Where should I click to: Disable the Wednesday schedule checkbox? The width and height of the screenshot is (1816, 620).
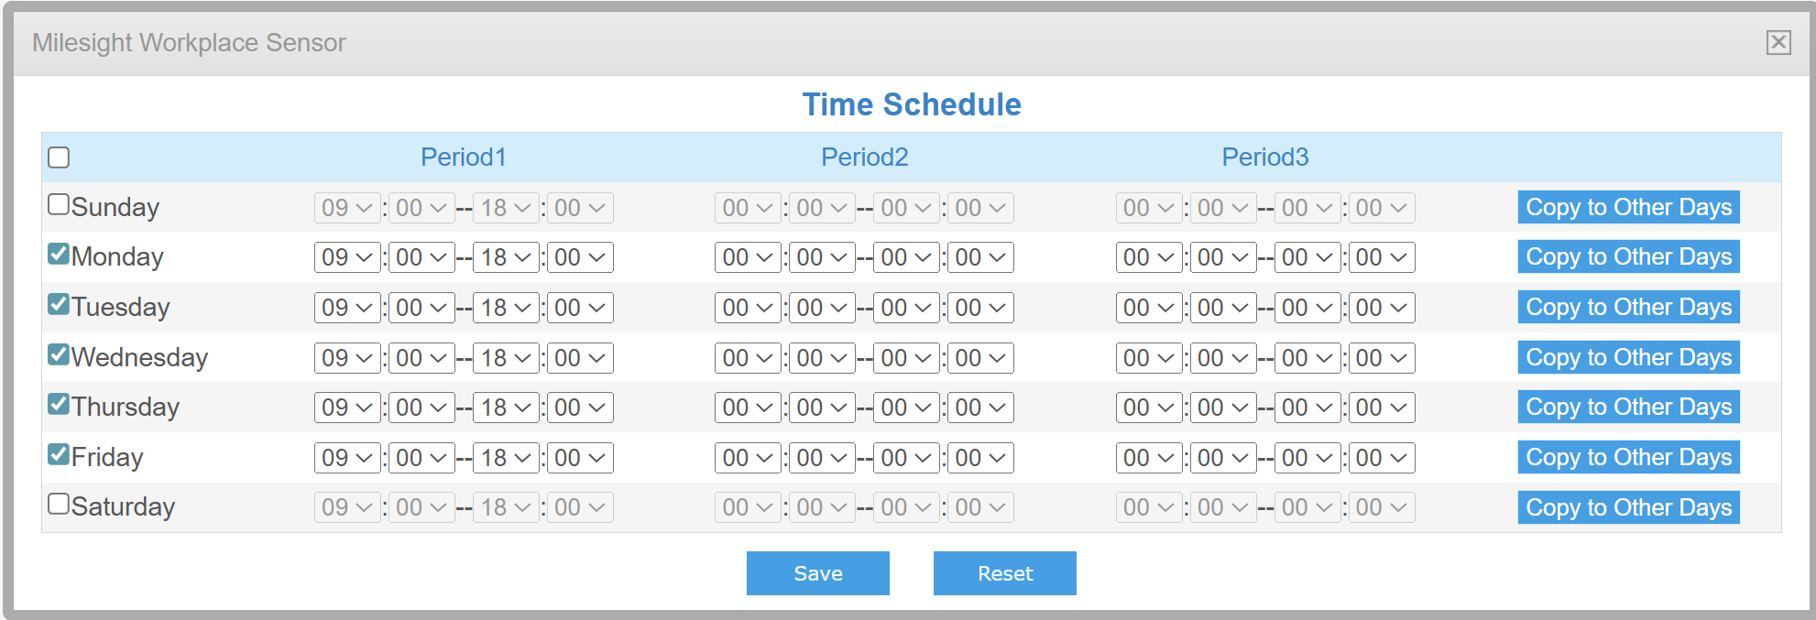coord(59,354)
